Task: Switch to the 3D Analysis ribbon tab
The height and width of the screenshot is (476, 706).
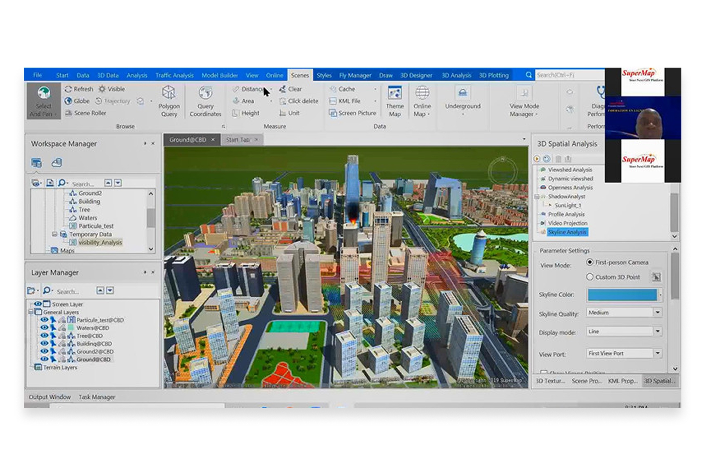Action: pyautogui.click(x=456, y=75)
